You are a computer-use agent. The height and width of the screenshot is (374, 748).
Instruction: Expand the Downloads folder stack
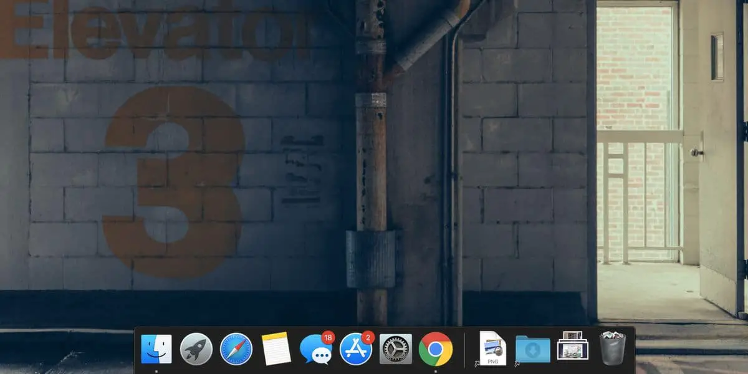coord(533,349)
